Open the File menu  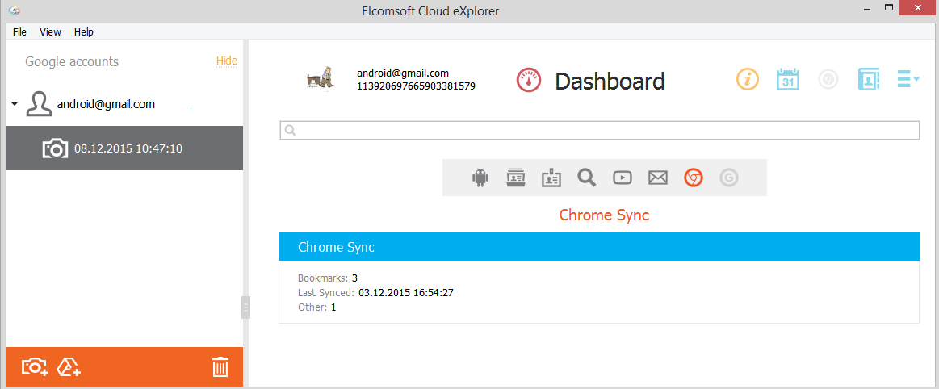(x=19, y=31)
